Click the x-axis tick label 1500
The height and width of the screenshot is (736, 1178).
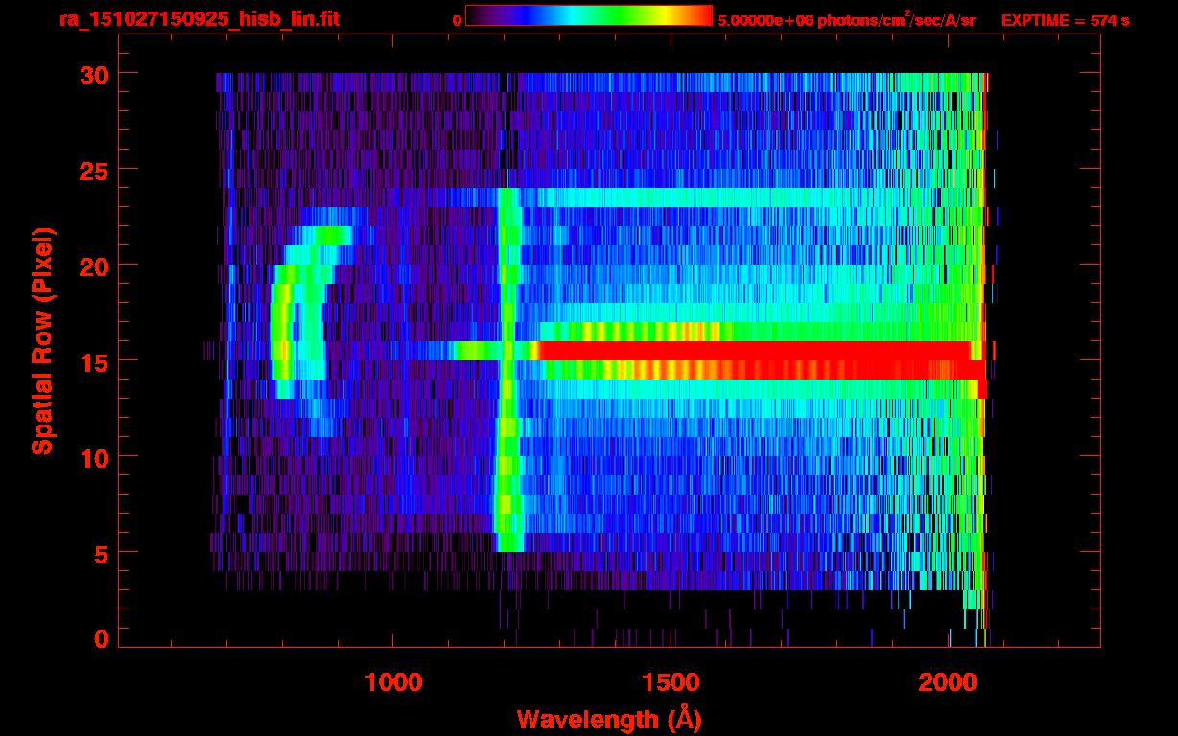pyautogui.click(x=671, y=682)
